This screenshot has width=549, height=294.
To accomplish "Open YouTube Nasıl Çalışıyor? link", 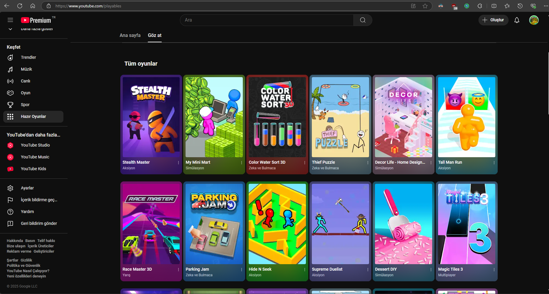I will [28, 271].
